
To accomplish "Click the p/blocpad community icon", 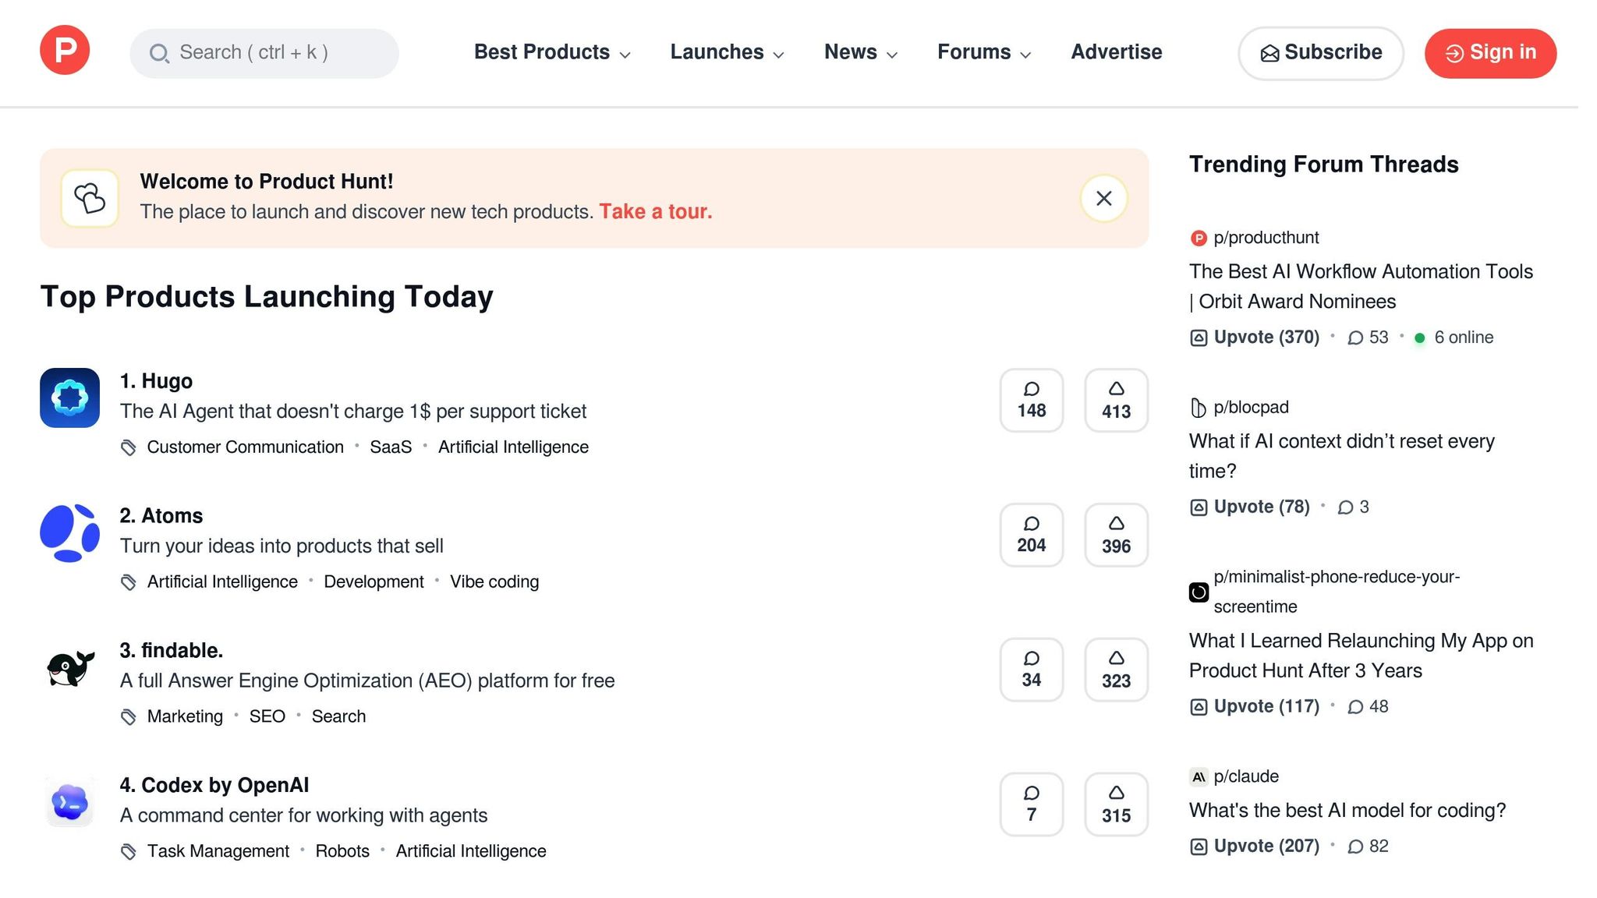I will click(1199, 407).
